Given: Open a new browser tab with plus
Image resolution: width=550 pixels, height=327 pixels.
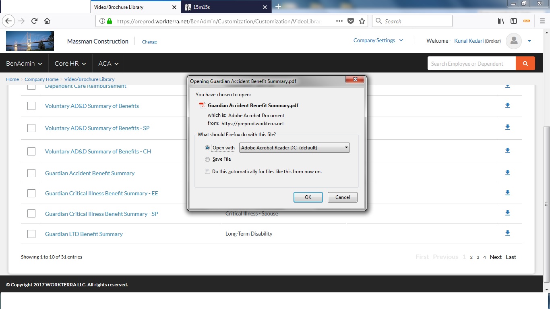Looking at the screenshot, I should click(278, 7).
